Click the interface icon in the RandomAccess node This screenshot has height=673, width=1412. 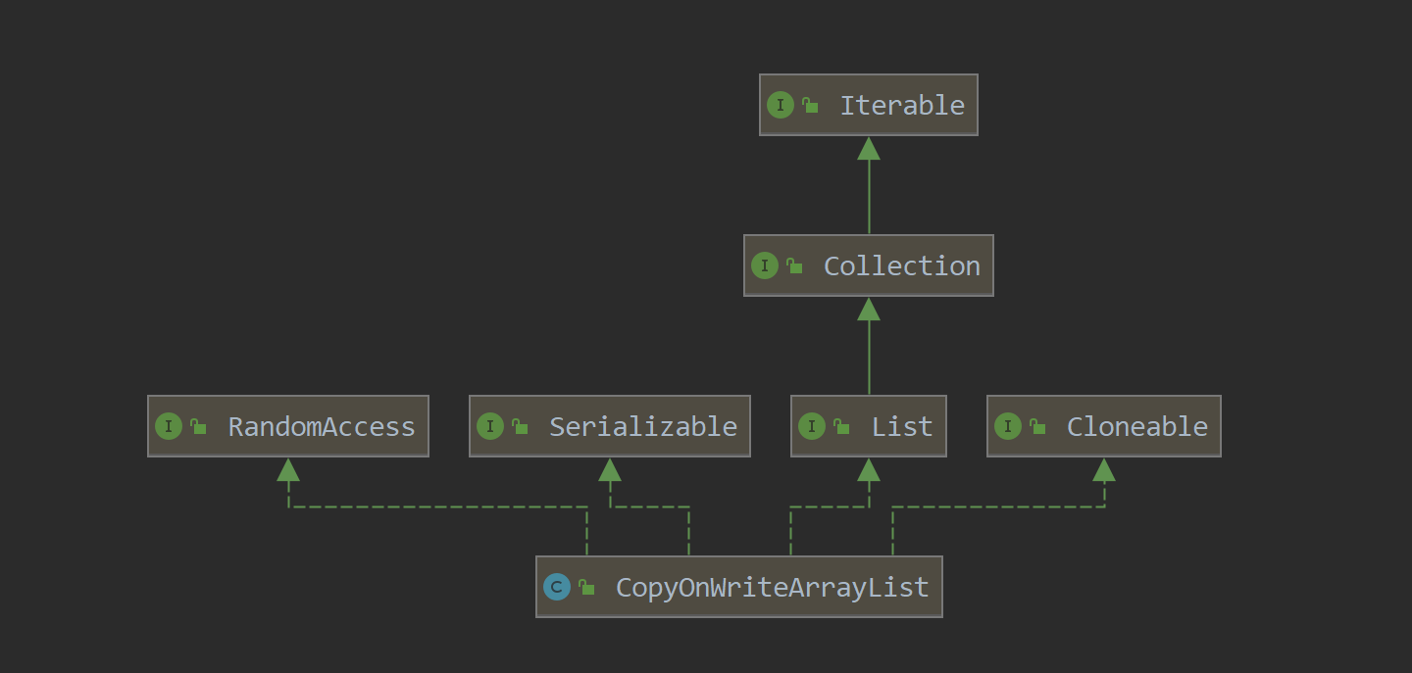coord(169,426)
